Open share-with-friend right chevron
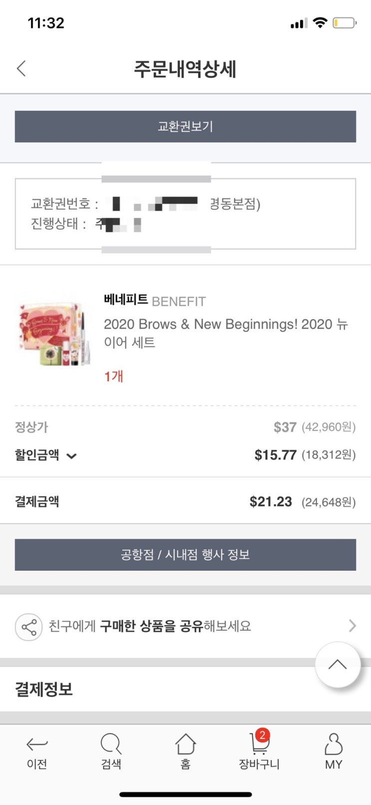Screen dimensions: 371x805 point(352,626)
